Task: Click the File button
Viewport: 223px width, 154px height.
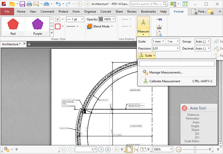Action: pyautogui.click(x=7, y=12)
